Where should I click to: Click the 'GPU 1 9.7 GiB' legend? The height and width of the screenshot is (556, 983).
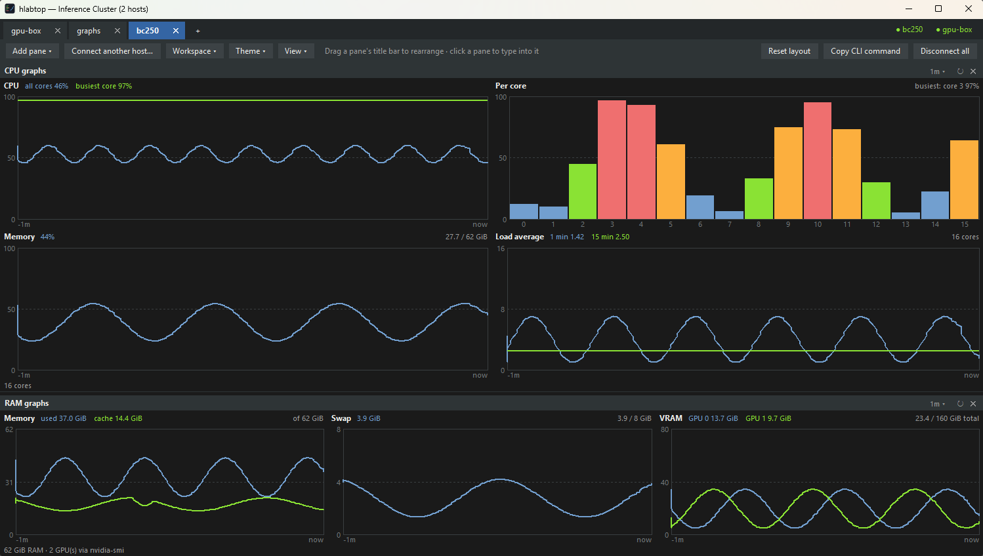(x=768, y=418)
